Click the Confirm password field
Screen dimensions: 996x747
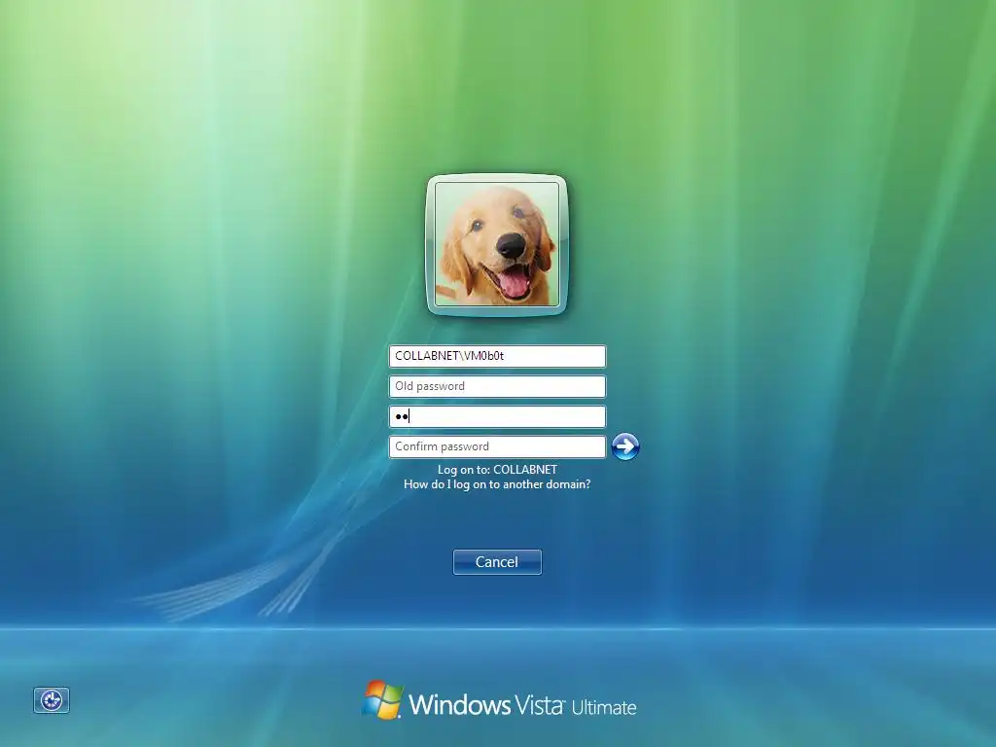click(x=497, y=446)
